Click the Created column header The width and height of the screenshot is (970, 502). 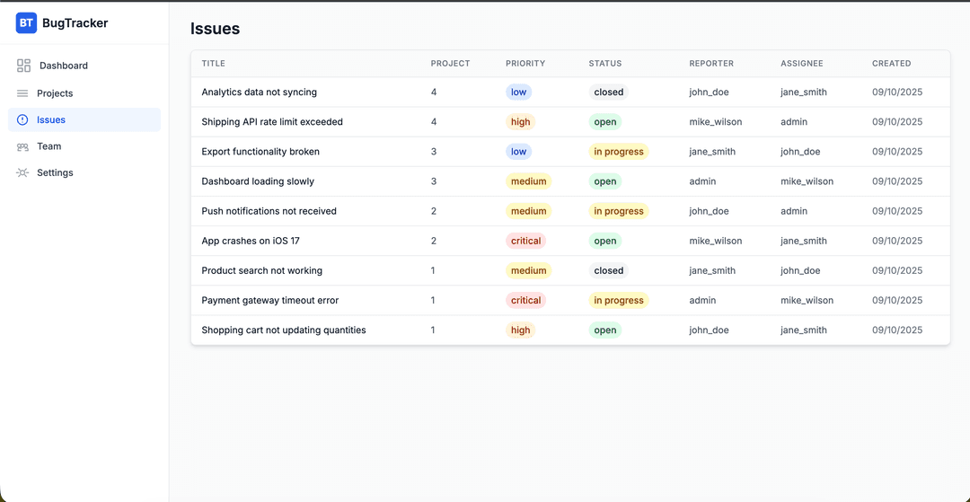click(891, 64)
